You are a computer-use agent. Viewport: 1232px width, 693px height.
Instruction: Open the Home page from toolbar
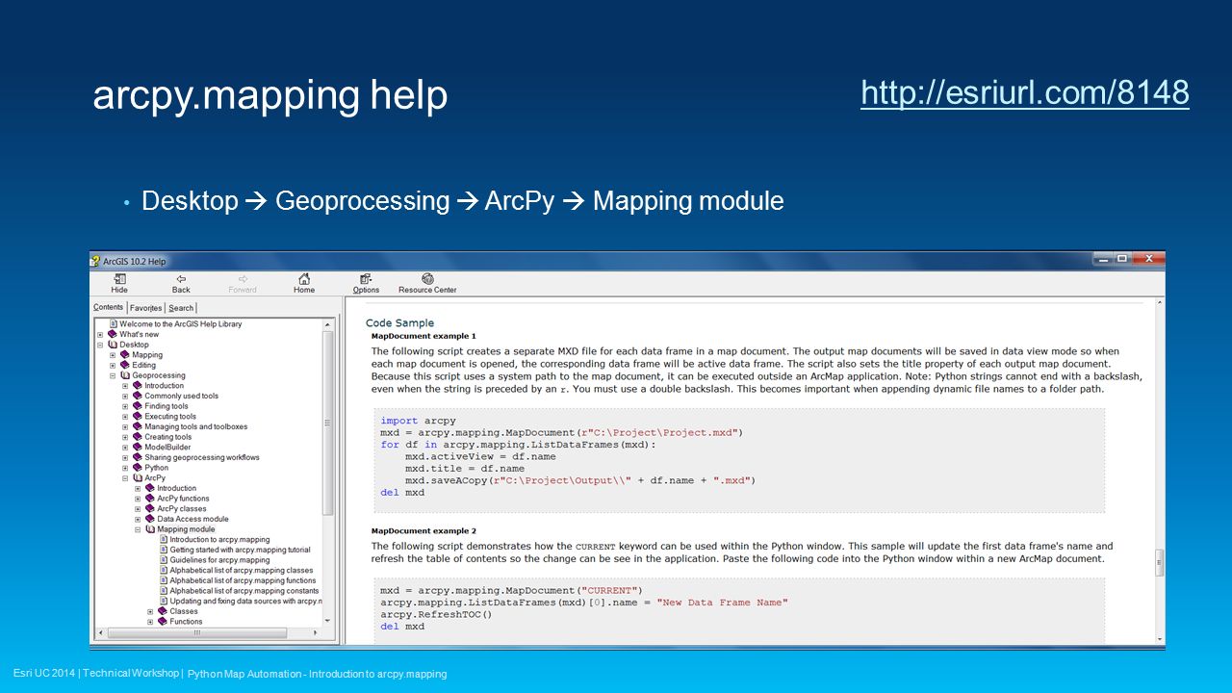coord(304,283)
